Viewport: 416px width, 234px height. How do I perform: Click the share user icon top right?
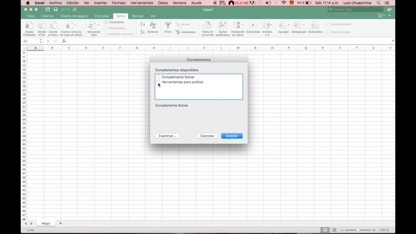pyautogui.click(x=389, y=10)
